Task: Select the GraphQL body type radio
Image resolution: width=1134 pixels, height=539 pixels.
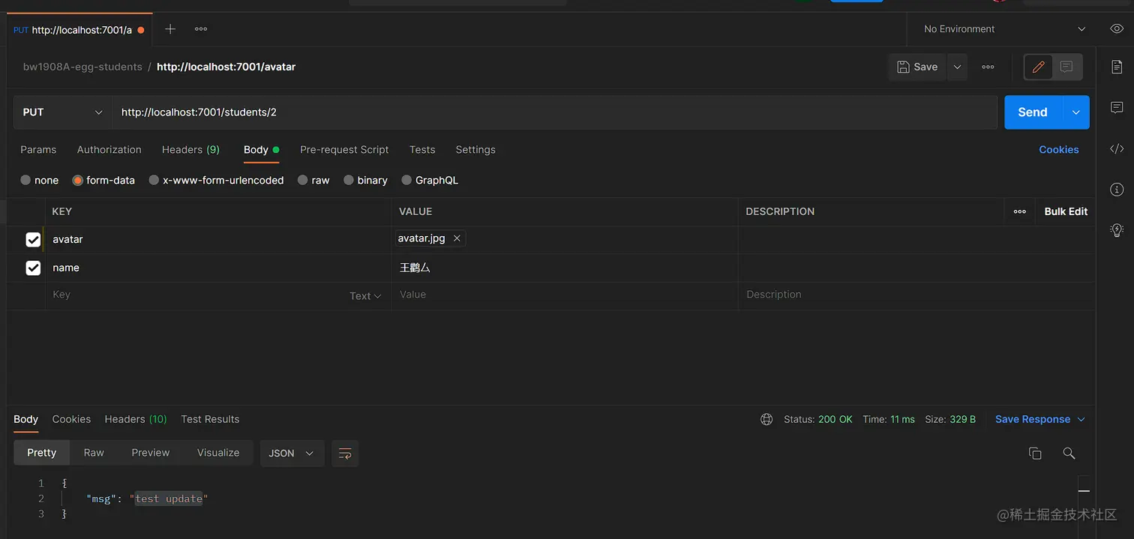Action: pyautogui.click(x=406, y=181)
